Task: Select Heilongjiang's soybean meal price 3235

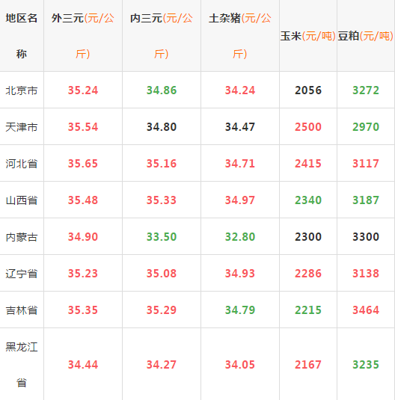Action: pyautogui.click(x=366, y=365)
